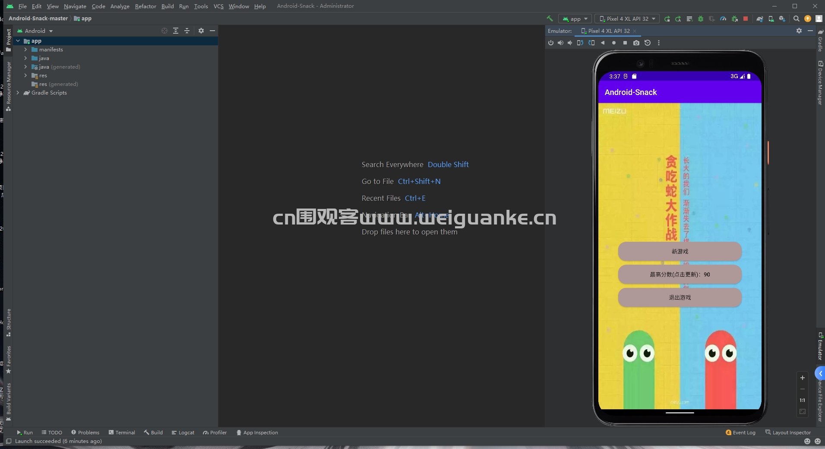Tap the 最高分数 score button in emulator
Viewport: 825px width, 449px height.
click(680, 274)
